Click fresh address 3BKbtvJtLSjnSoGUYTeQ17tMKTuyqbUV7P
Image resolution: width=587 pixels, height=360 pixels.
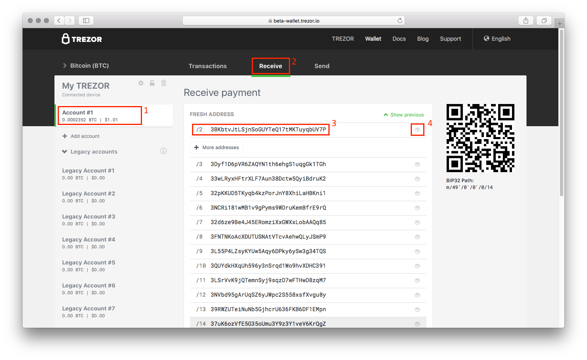268,129
